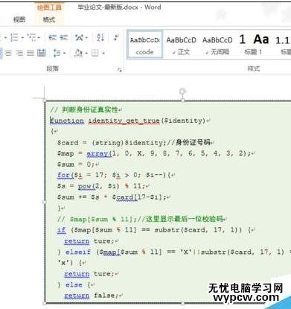
Task: Click the '$sum = 0;' line
Action: (76, 165)
